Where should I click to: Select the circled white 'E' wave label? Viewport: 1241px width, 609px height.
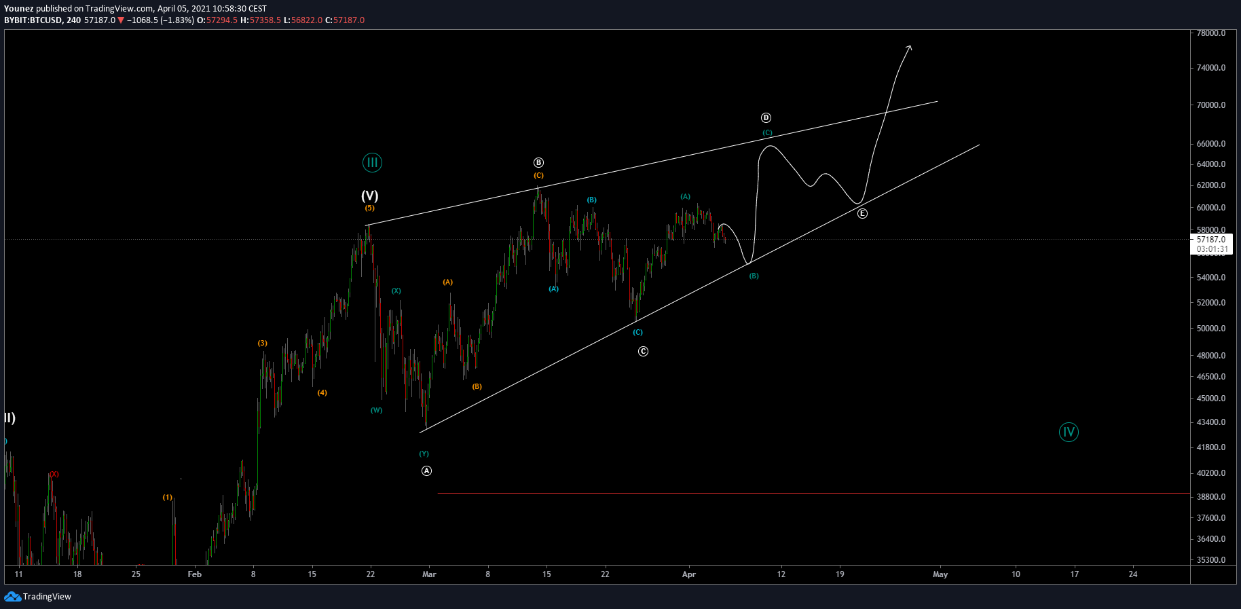(862, 213)
